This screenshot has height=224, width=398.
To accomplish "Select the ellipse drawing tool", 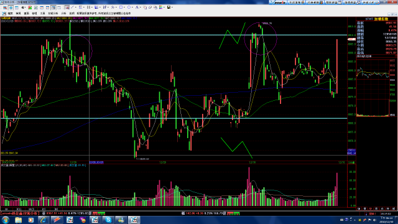I will click(129, 7).
